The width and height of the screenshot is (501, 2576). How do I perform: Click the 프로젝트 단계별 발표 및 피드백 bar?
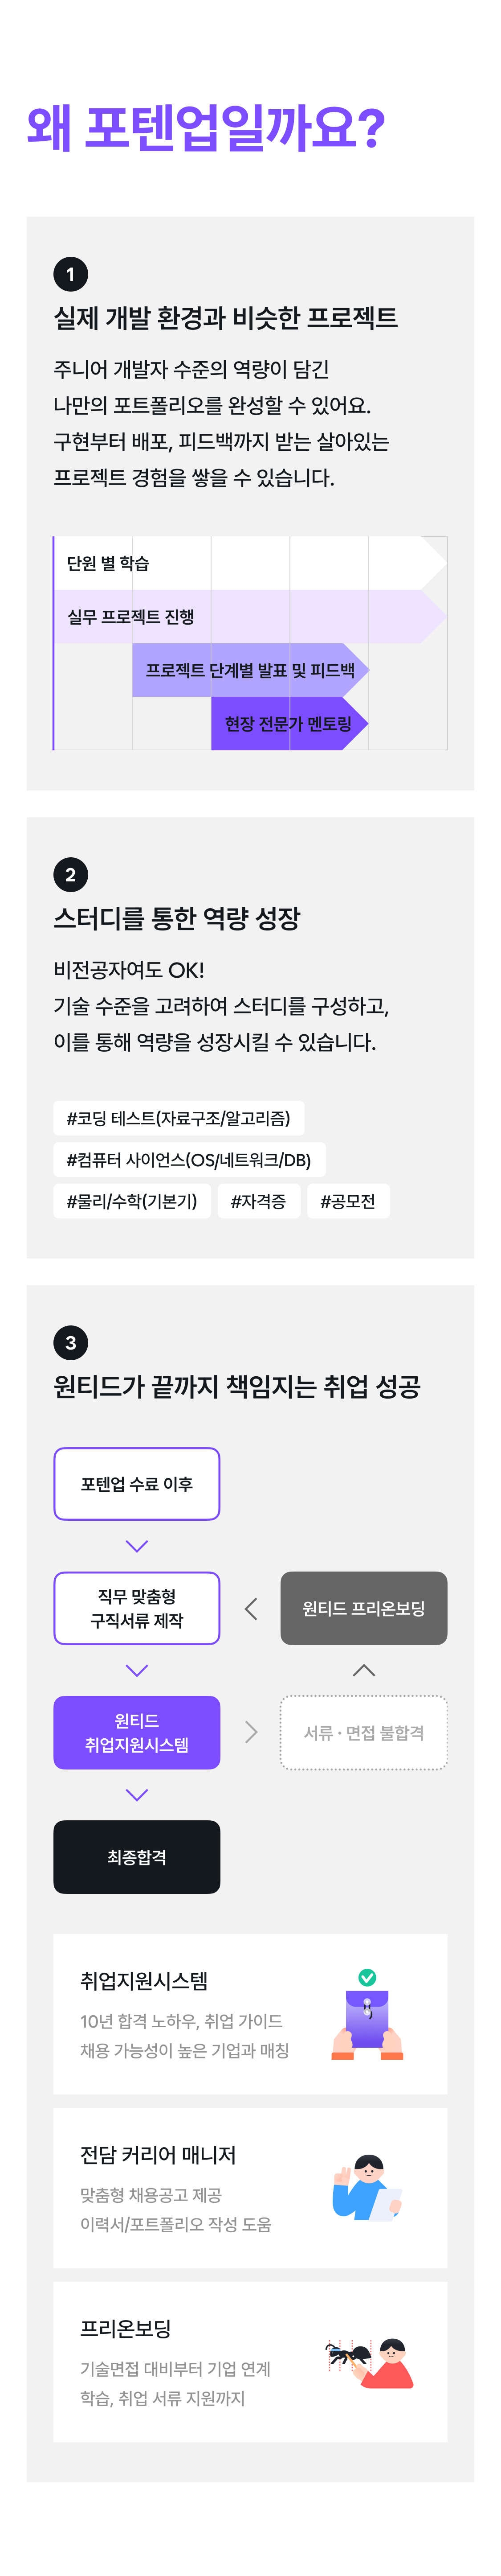[x=250, y=670]
